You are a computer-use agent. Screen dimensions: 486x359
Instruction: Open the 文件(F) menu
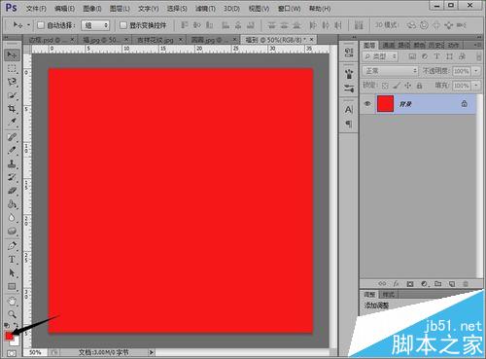(x=36, y=9)
